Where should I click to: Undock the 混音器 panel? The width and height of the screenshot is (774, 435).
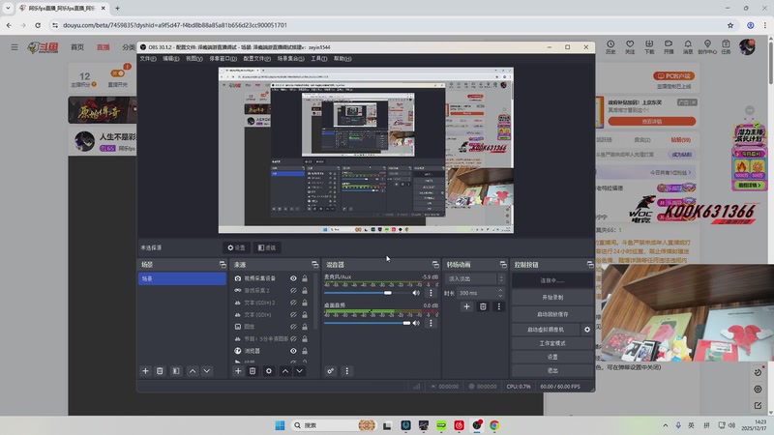click(433, 265)
